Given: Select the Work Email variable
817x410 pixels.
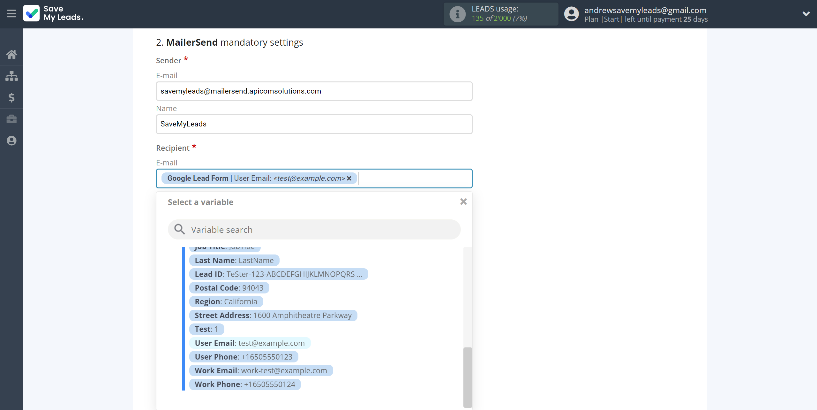Looking at the screenshot, I should 261,370.
